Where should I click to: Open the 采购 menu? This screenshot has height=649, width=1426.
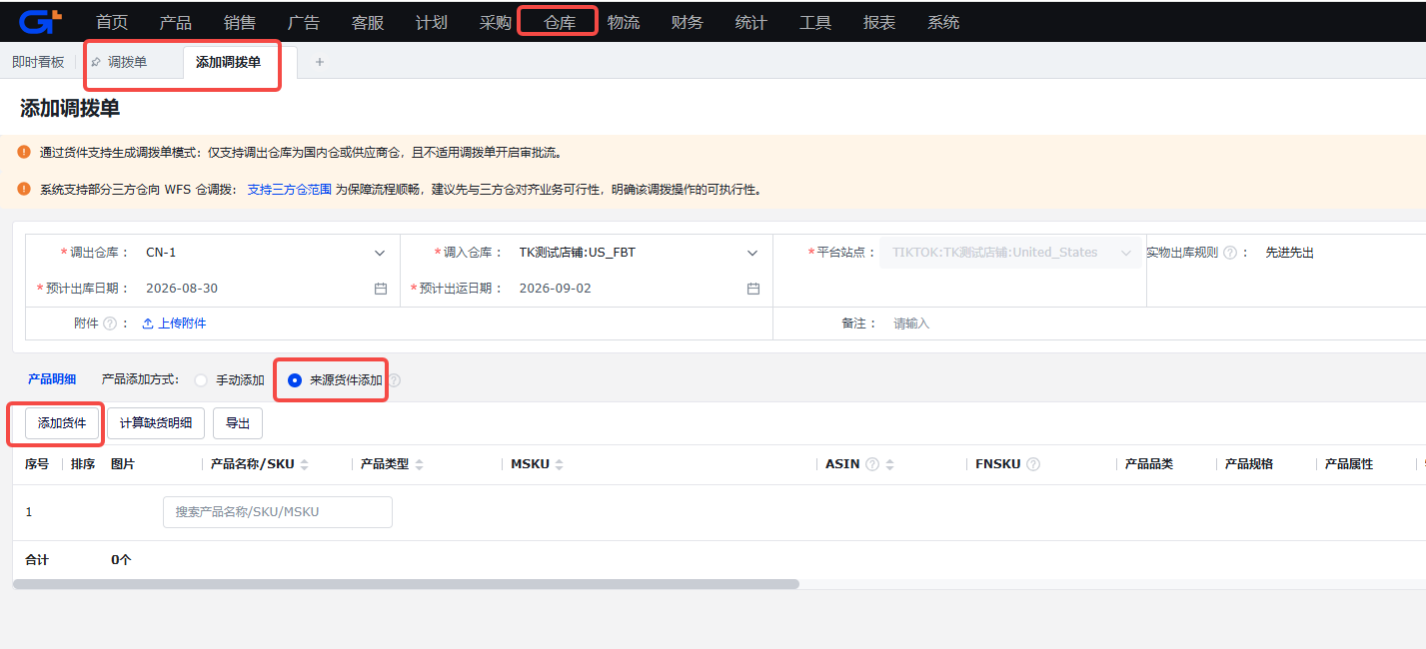(x=496, y=22)
